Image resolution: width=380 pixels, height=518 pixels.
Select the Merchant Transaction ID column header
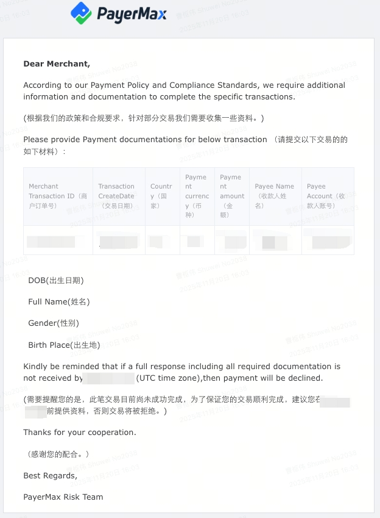pyautogui.click(x=58, y=196)
